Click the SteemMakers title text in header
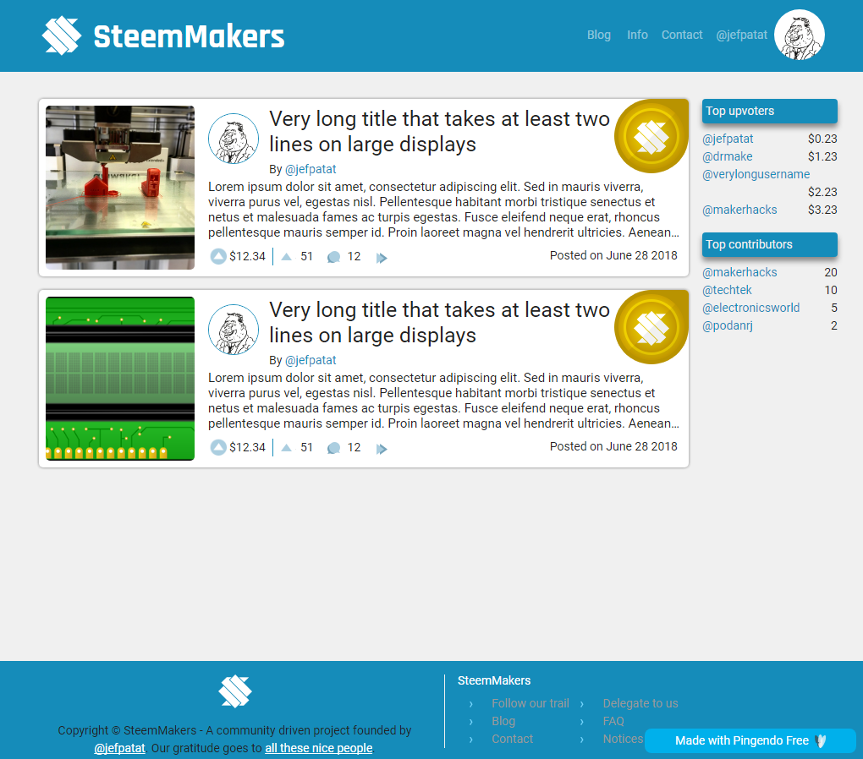The image size is (863, 759). [x=189, y=36]
